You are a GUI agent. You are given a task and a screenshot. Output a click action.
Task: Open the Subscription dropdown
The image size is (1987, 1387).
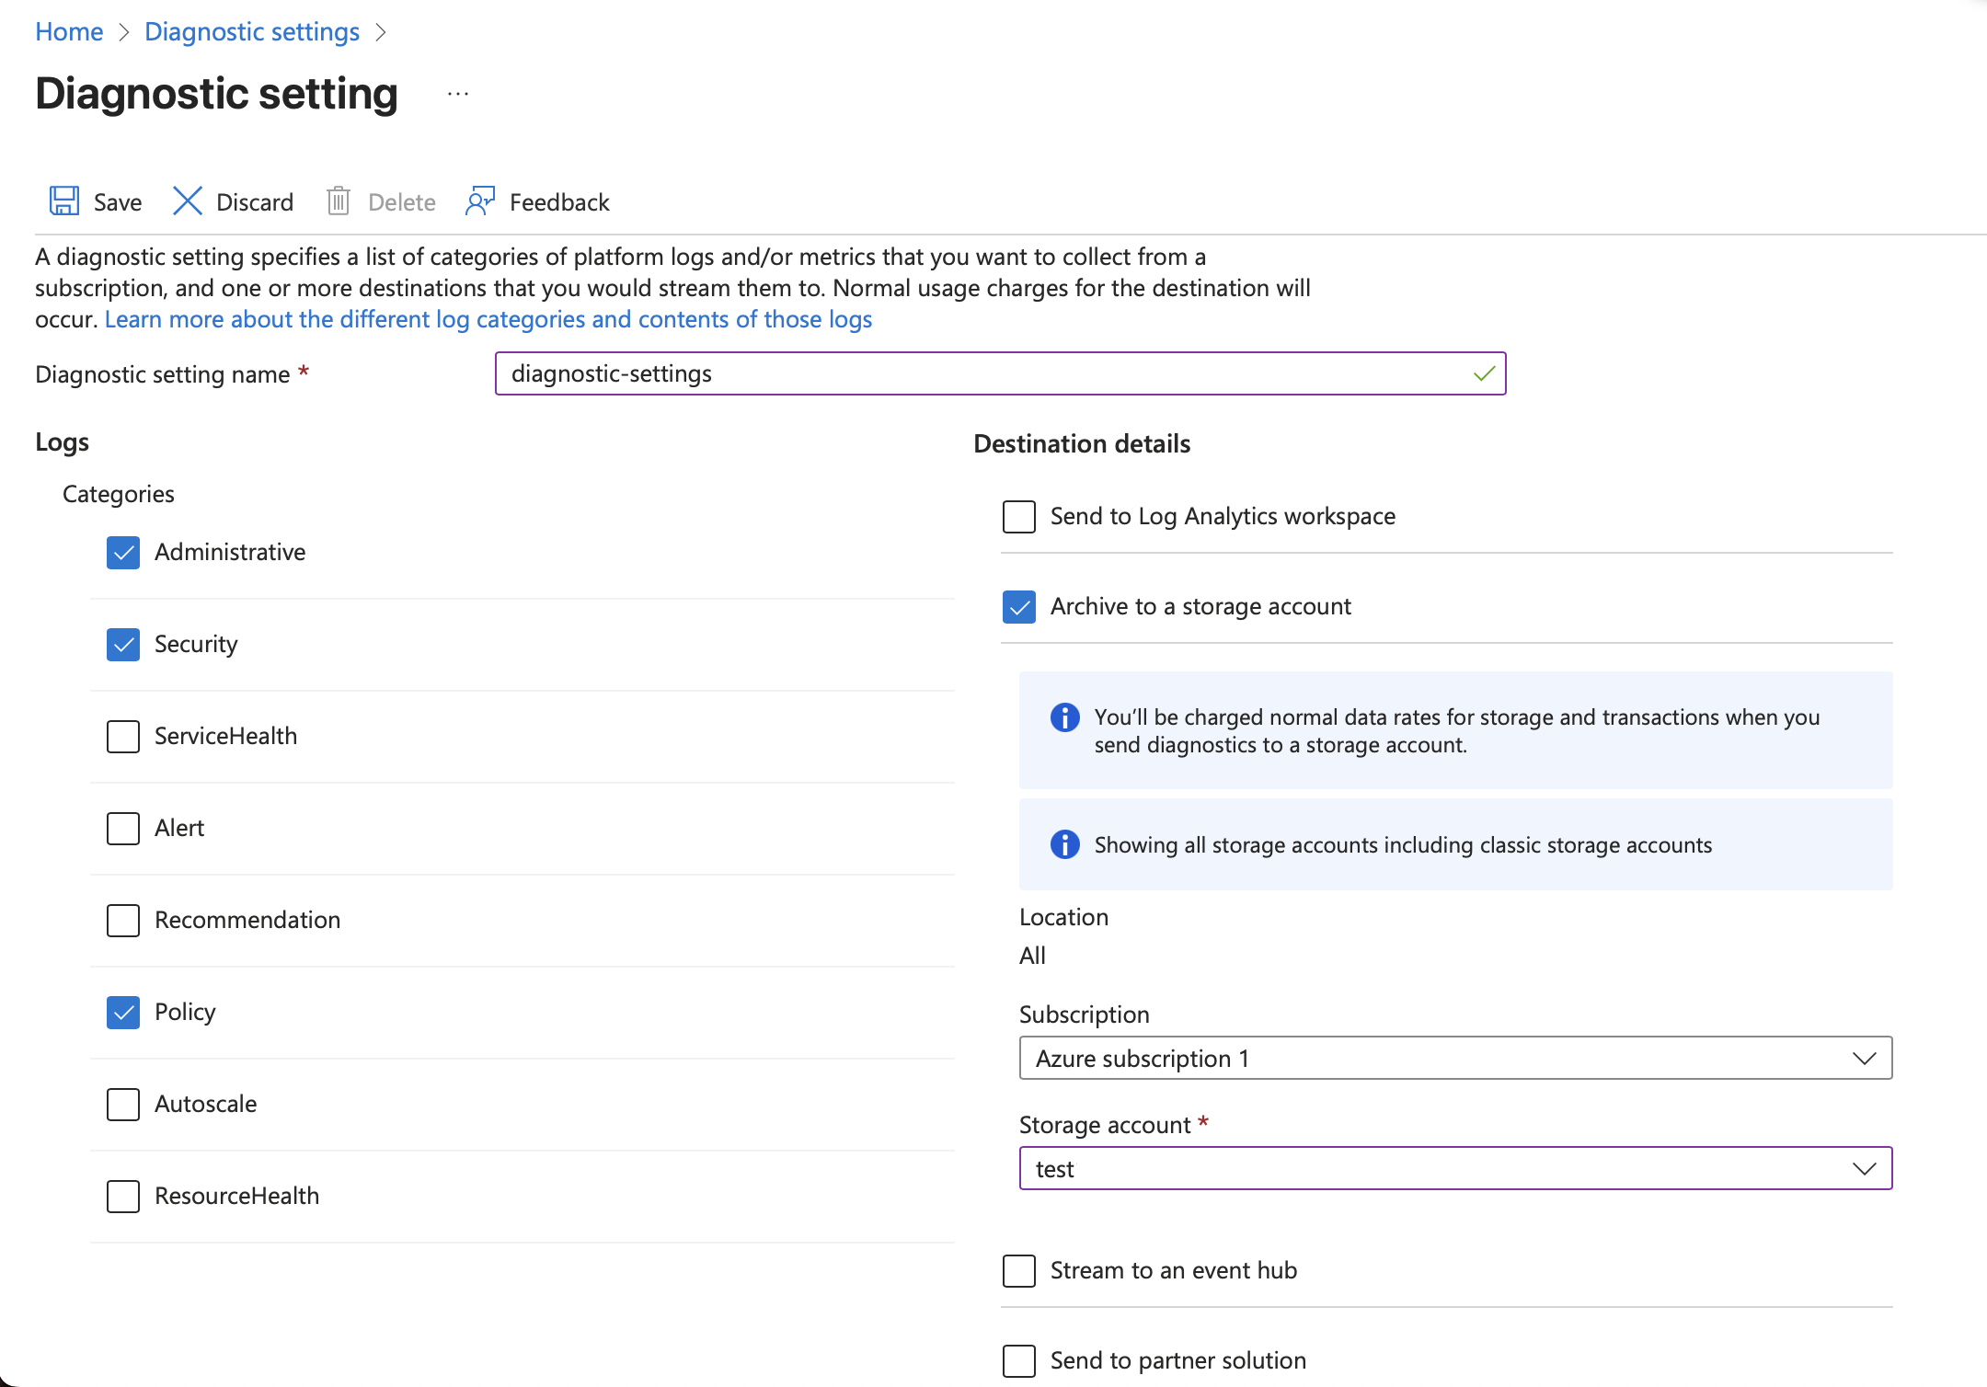point(1865,1058)
